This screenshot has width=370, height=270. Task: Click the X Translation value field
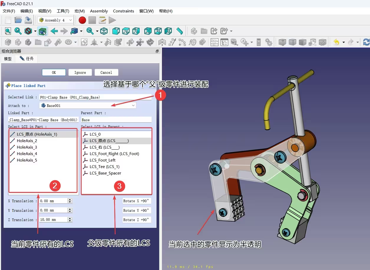pyautogui.click(x=53, y=201)
